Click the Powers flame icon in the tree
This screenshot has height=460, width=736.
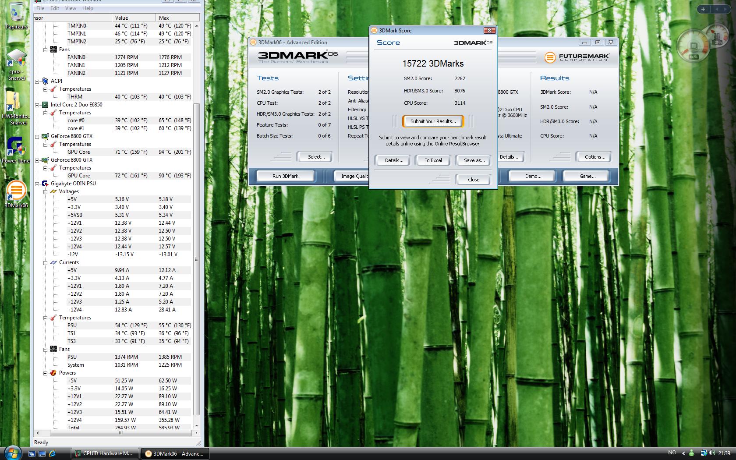point(53,373)
